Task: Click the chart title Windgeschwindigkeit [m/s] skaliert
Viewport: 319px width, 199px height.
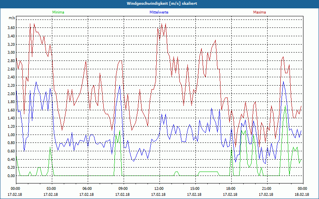Action: click(x=162, y=4)
